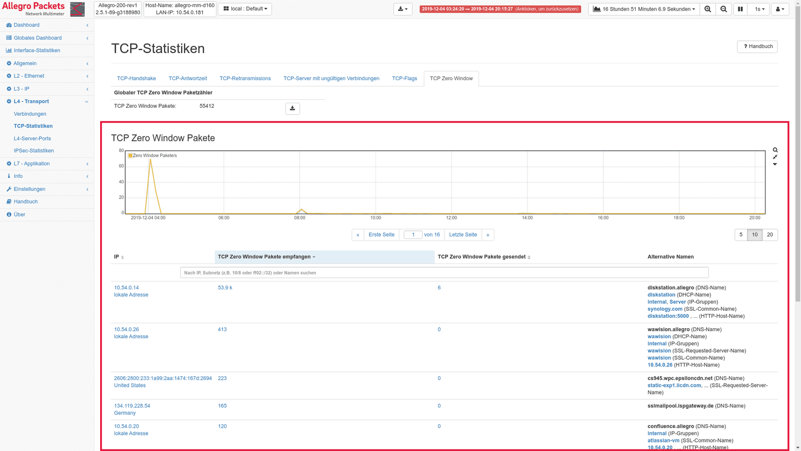Viewport: 801px width, 451px height.
Task: Toggle the Zero Window Pakete/s legend swatch
Action: (x=130, y=155)
